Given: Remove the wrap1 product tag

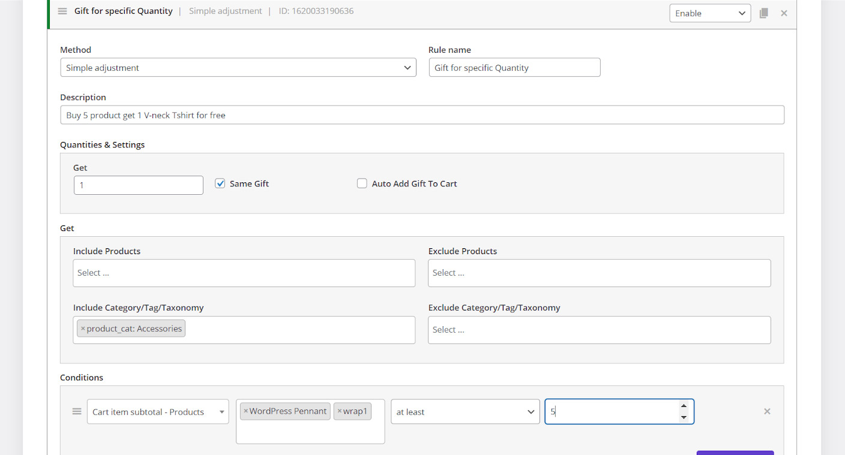Looking at the screenshot, I should (x=340, y=411).
